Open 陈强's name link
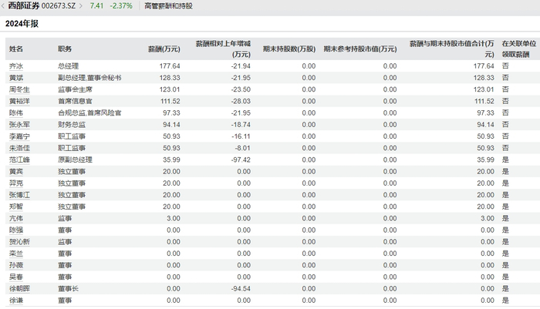The height and width of the screenshot is (309, 540). click(x=16, y=230)
